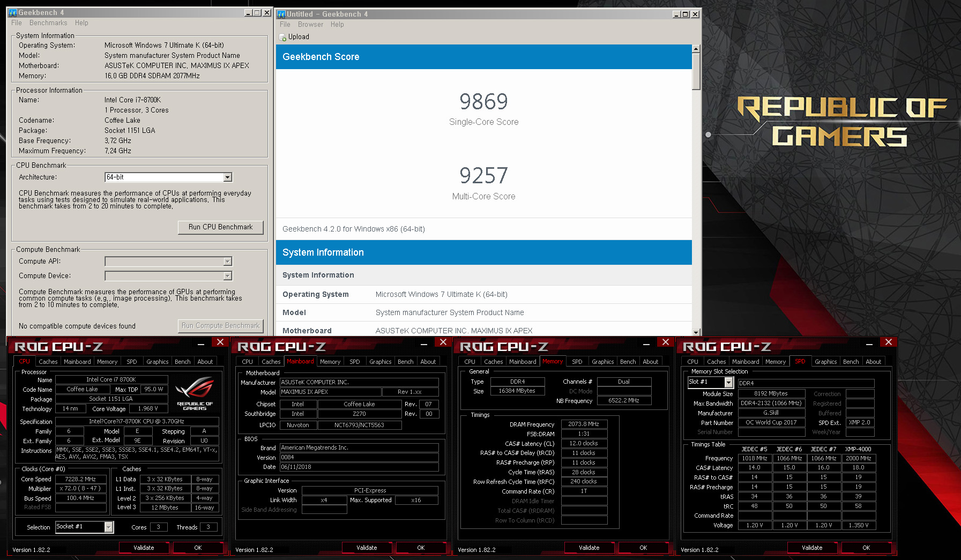Open Slot #1 dropdown in SPD window
The height and width of the screenshot is (560, 961).
pos(729,382)
